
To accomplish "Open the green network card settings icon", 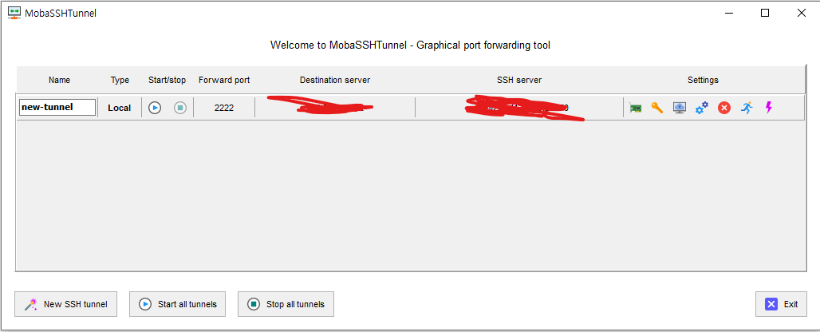I will [636, 108].
